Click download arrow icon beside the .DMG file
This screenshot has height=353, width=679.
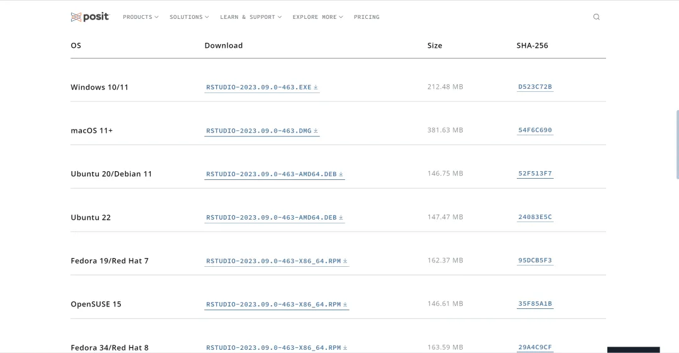(316, 130)
